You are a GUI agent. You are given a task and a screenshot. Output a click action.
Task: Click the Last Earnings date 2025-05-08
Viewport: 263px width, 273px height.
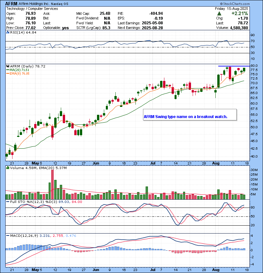(x=152, y=23)
